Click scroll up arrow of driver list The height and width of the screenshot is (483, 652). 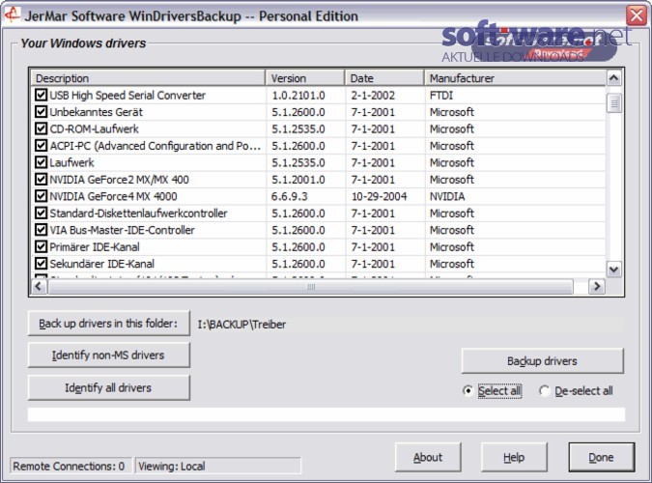coord(614,78)
